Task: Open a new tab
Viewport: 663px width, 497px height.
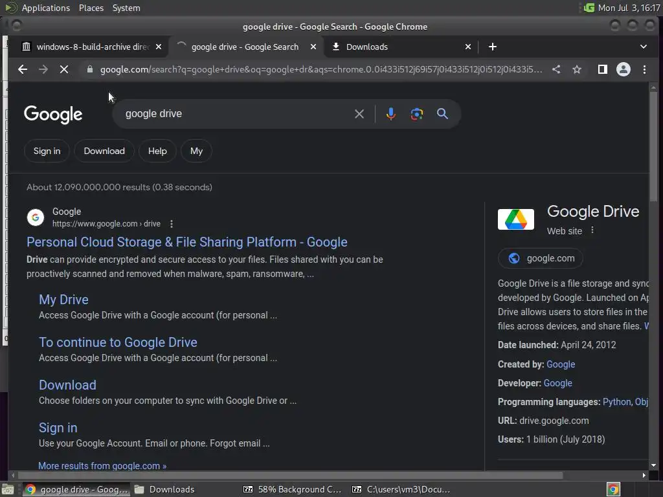Action: click(493, 47)
